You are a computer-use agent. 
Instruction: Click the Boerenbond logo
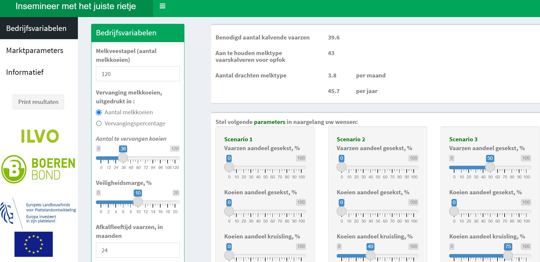pyautogui.click(x=38, y=169)
